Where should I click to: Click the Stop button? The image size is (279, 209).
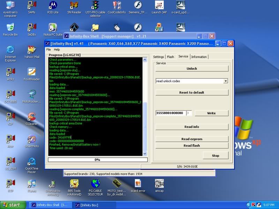point(216,156)
